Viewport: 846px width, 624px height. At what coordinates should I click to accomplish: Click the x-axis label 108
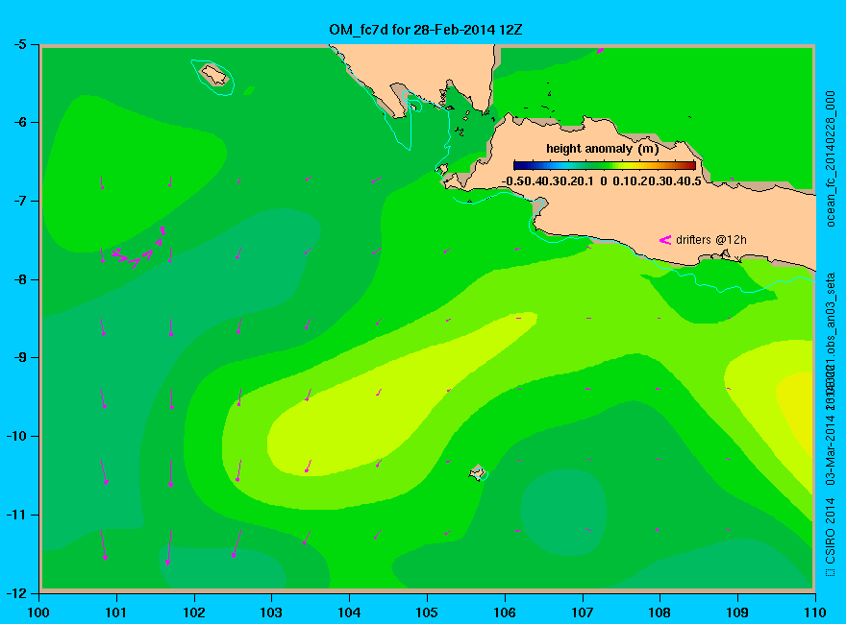659,612
